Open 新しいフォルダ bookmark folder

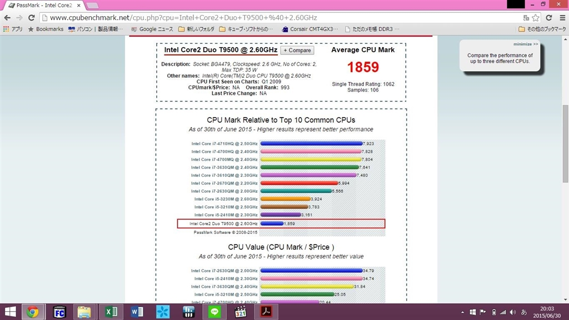(196, 29)
